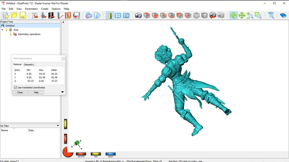The image size is (289, 162).
Task: Click the Geometry file path in the status bar
Action: [123, 161]
